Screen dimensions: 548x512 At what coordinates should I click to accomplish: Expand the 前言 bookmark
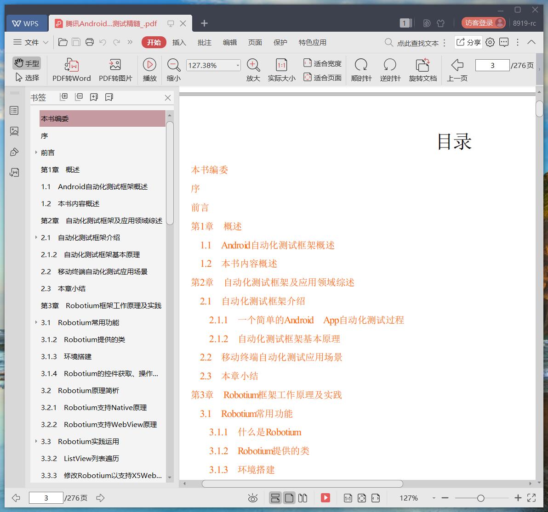(36, 152)
